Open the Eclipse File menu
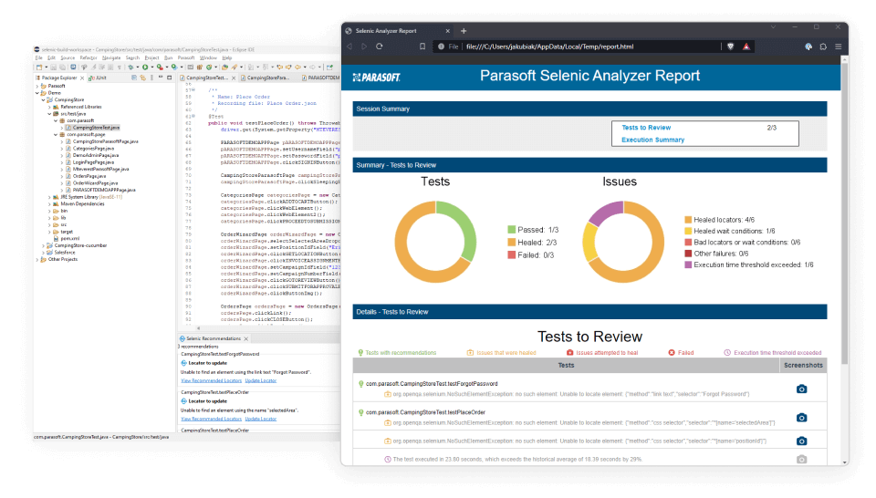The image size is (876, 498). point(38,57)
